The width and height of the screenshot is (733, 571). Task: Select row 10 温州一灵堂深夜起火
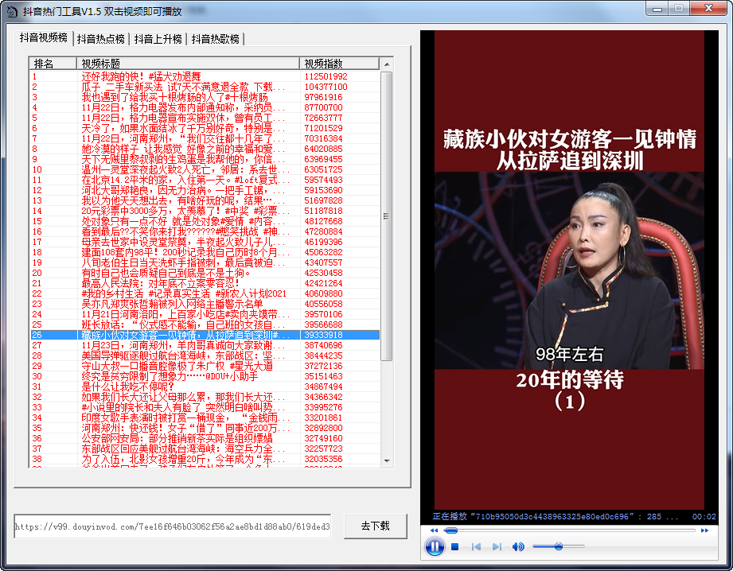205,169
